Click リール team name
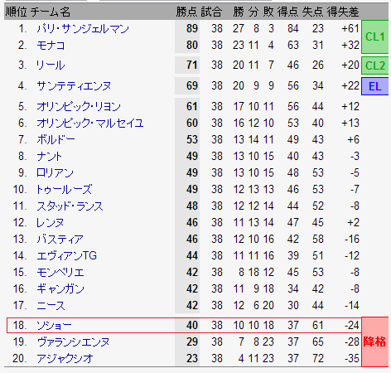391x373 pixels. pyautogui.click(x=51, y=65)
